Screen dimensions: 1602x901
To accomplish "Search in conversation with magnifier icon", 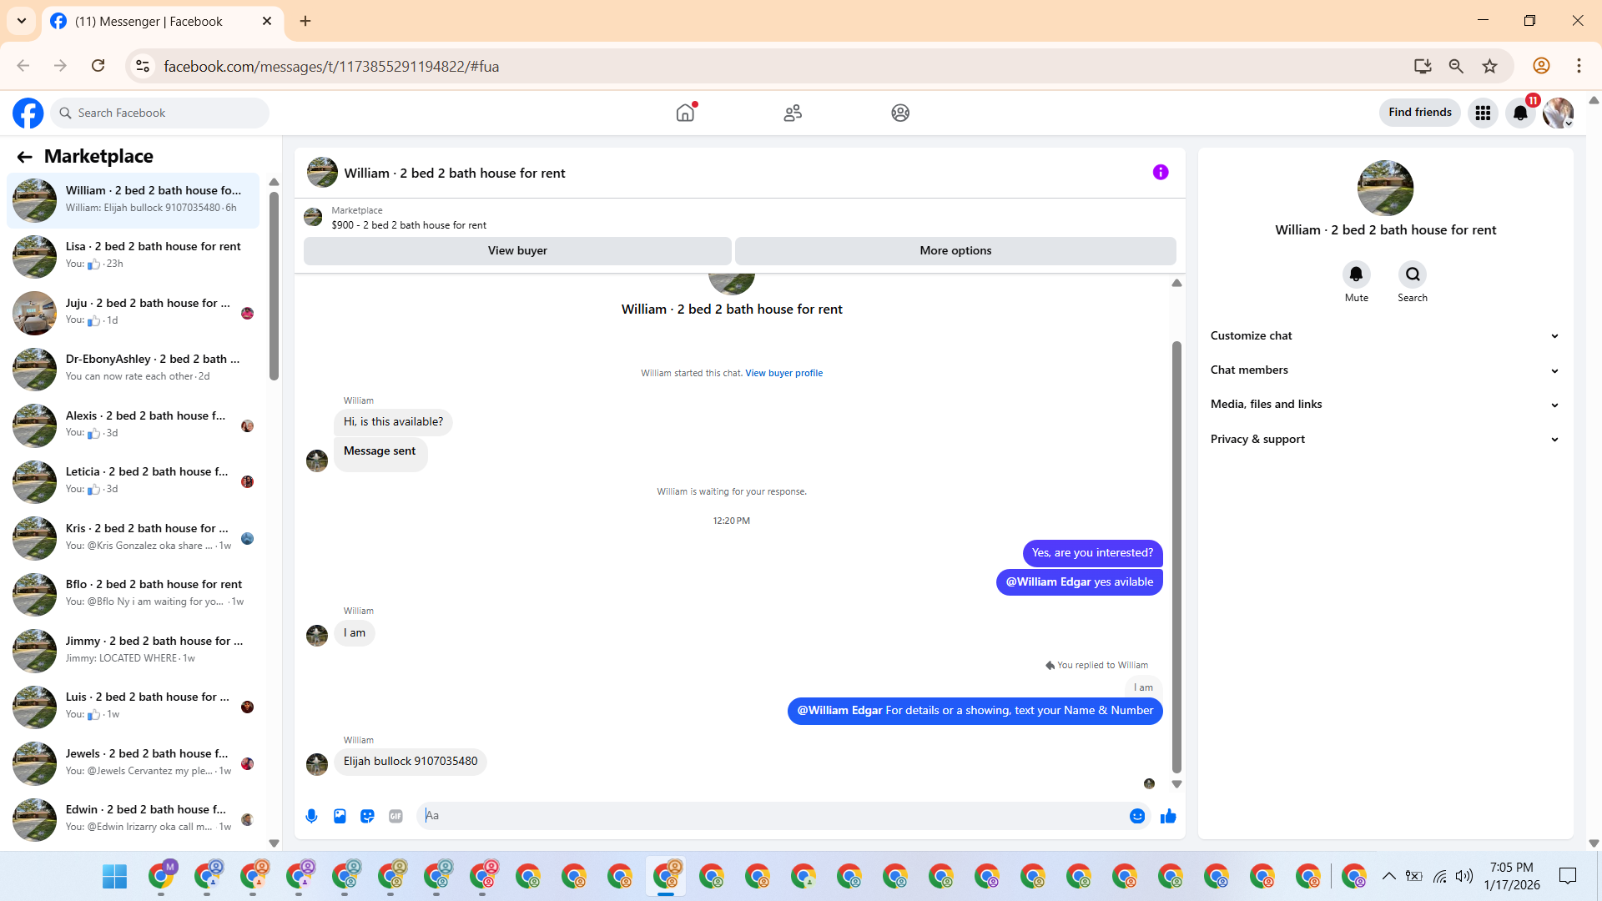I will pyautogui.click(x=1412, y=274).
